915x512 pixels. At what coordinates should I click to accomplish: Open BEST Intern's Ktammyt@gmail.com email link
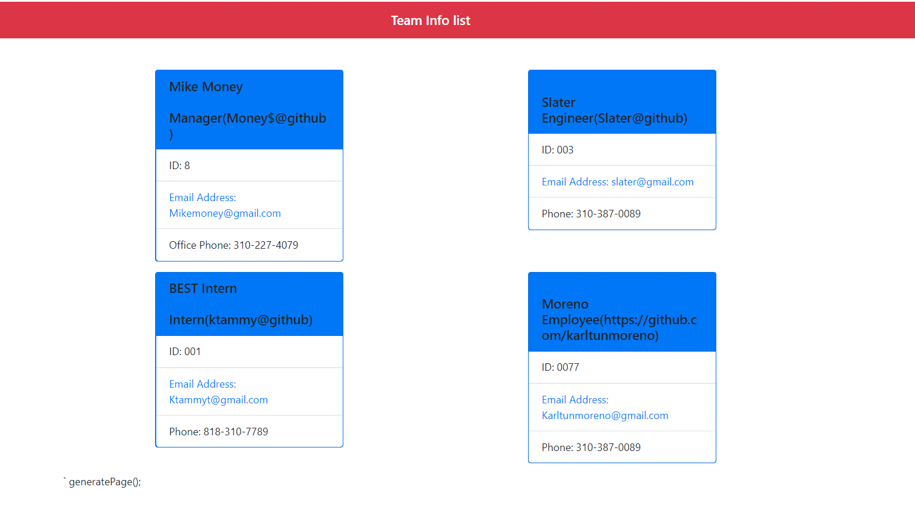[x=218, y=392]
